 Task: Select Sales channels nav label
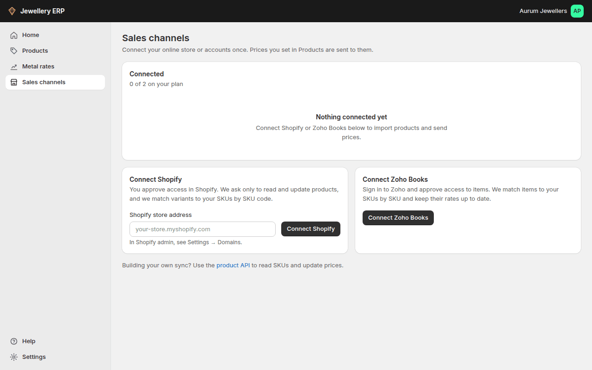point(44,82)
